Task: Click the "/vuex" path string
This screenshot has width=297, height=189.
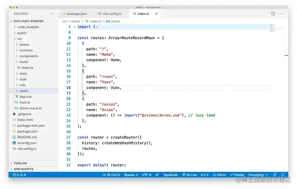Action: click(x=107, y=77)
